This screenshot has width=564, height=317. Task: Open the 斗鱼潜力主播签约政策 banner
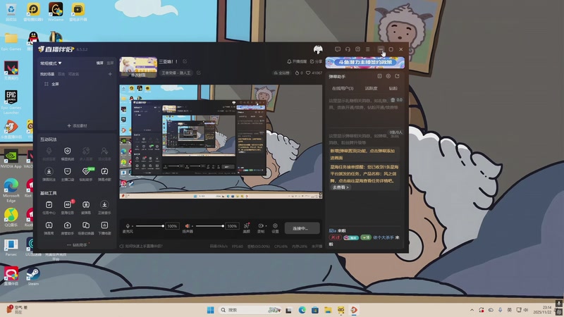click(x=364, y=62)
